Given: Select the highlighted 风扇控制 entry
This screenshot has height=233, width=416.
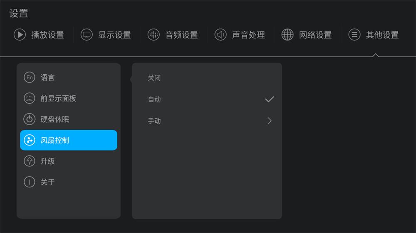Looking at the screenshot, I should [x=69, y=140].
